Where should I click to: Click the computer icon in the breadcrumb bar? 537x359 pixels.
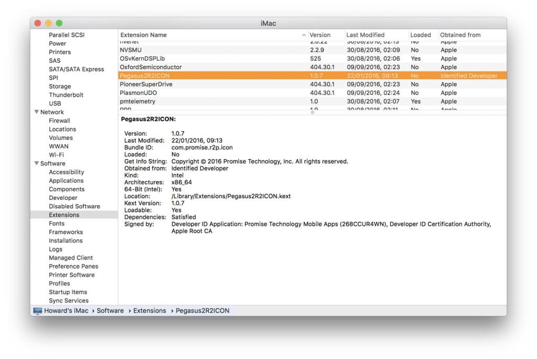coord(37,310)
